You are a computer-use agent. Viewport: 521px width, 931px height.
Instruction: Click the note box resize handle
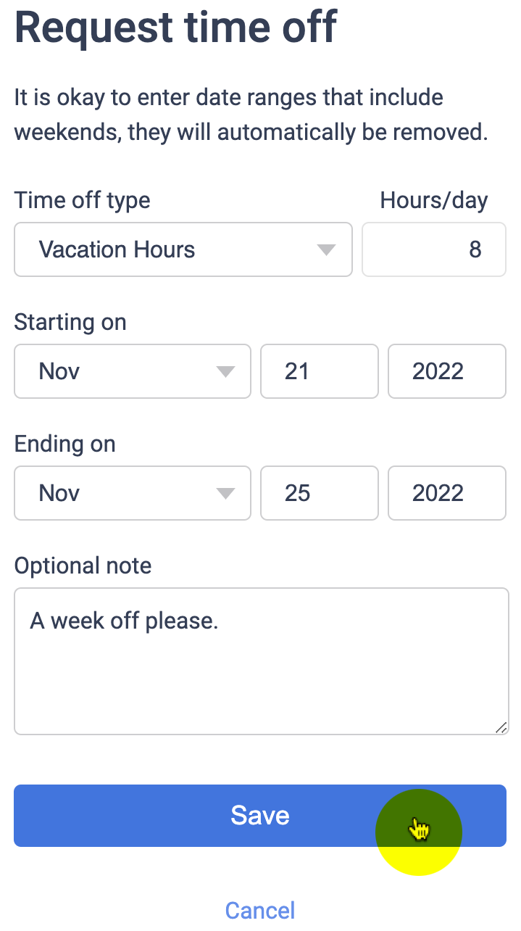tap(501, 729)
